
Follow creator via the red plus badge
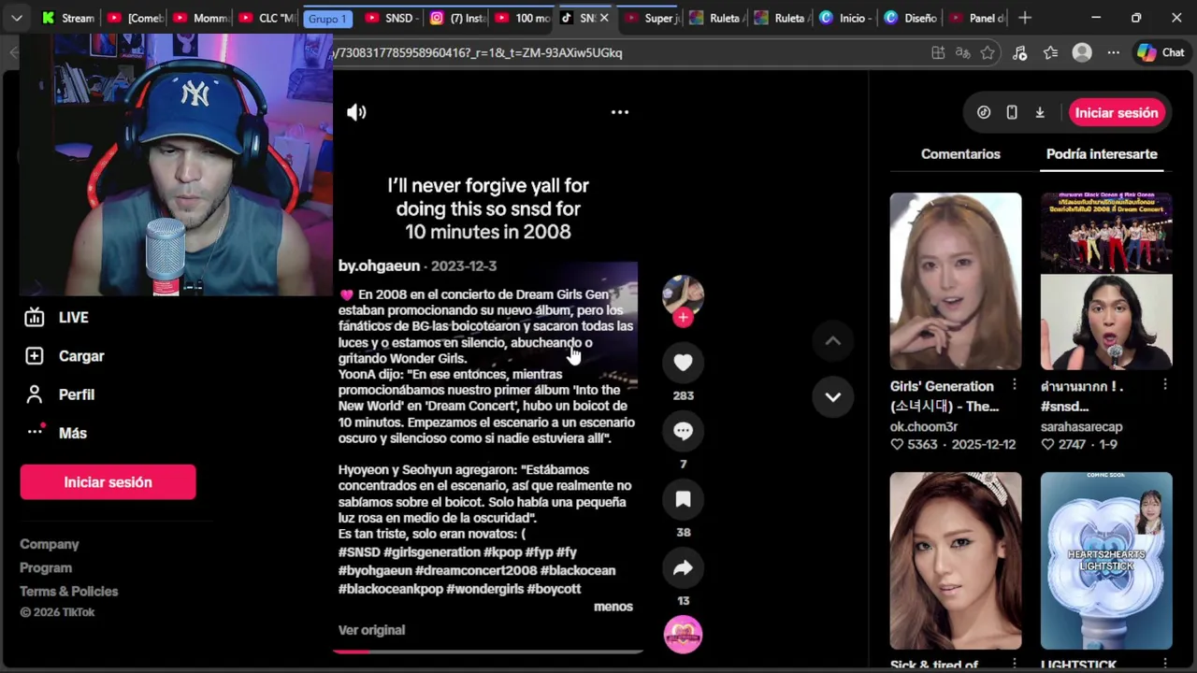pos(683,318)
